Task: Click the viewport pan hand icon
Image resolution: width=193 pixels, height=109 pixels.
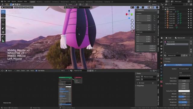Action: point(132,24)
